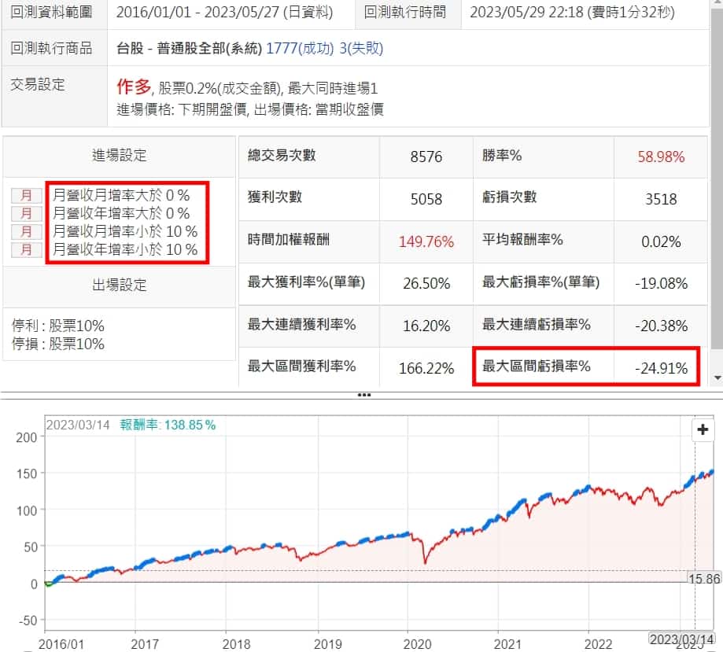Click the 15.86 value label on the chart
The width and height of the screenshot is (723, 652).
701,578
